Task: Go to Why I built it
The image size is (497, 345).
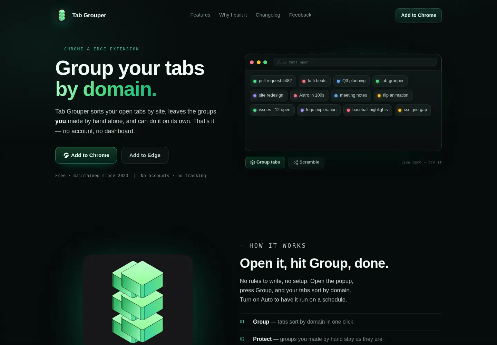Action: (233, 15)
